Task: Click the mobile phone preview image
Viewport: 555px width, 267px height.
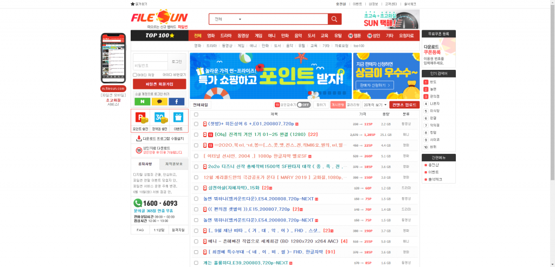Action: point(113,58)
